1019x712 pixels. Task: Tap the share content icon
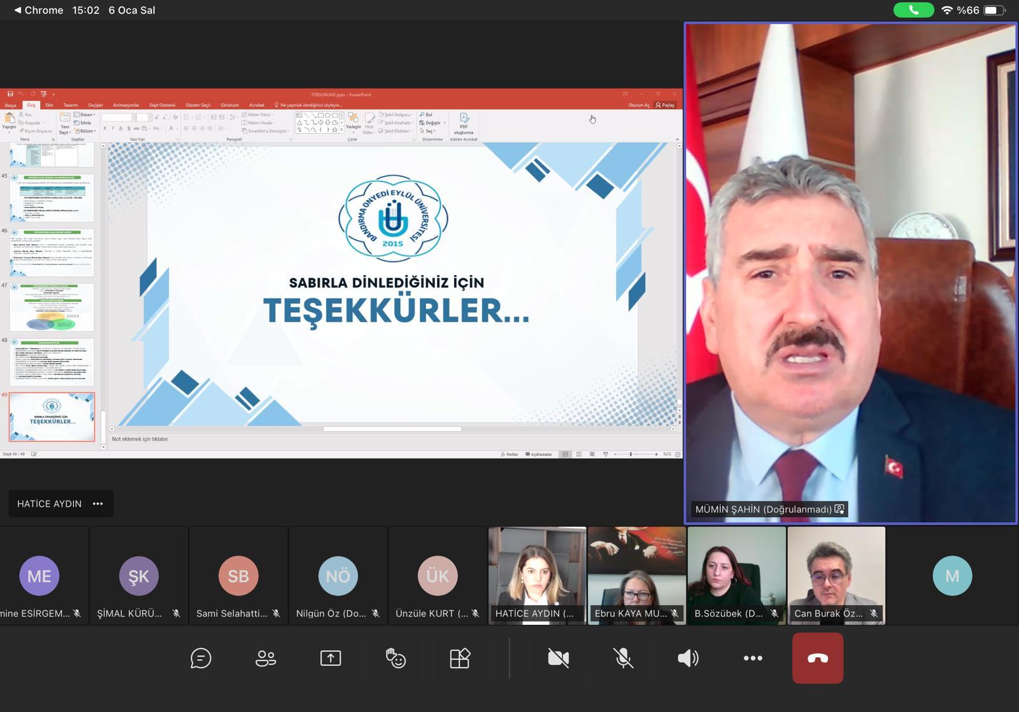click(331, 658)
